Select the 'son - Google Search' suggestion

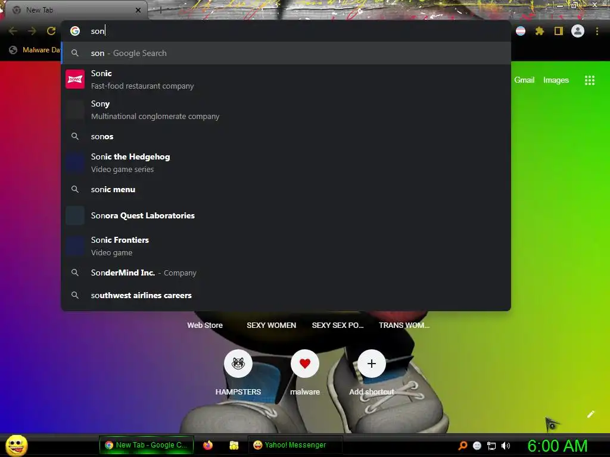286,53
